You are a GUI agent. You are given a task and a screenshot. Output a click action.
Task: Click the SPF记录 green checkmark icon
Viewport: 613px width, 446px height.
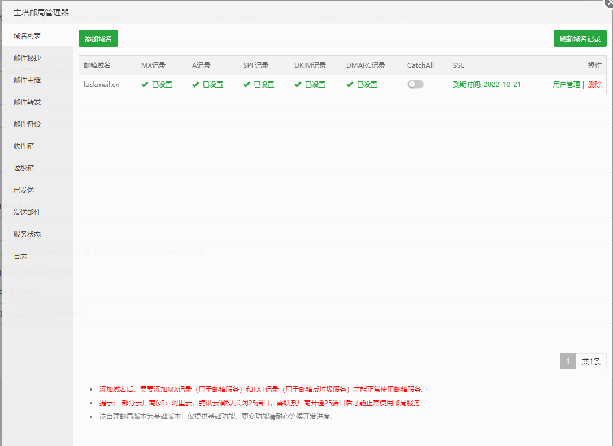pos(247,84)
